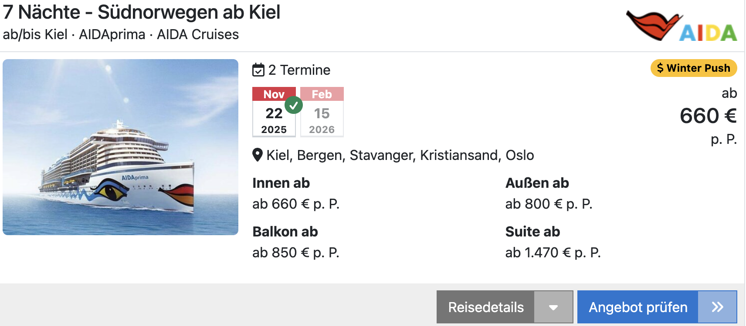Click the dollar icon in Winter Push badge
This screenshot has height=326, width=746.
pos(660,68)
